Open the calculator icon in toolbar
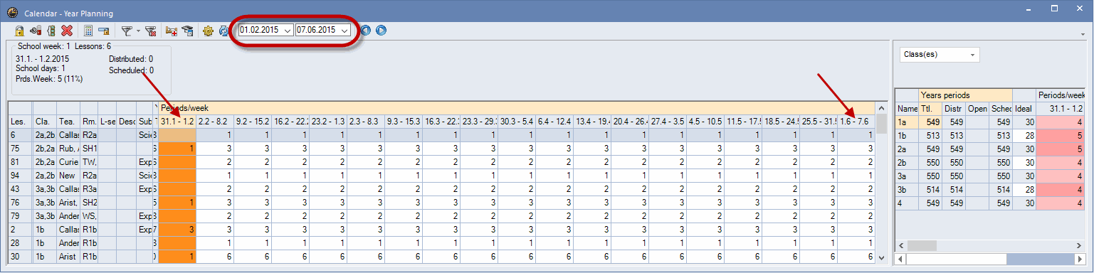 point(89,31)
